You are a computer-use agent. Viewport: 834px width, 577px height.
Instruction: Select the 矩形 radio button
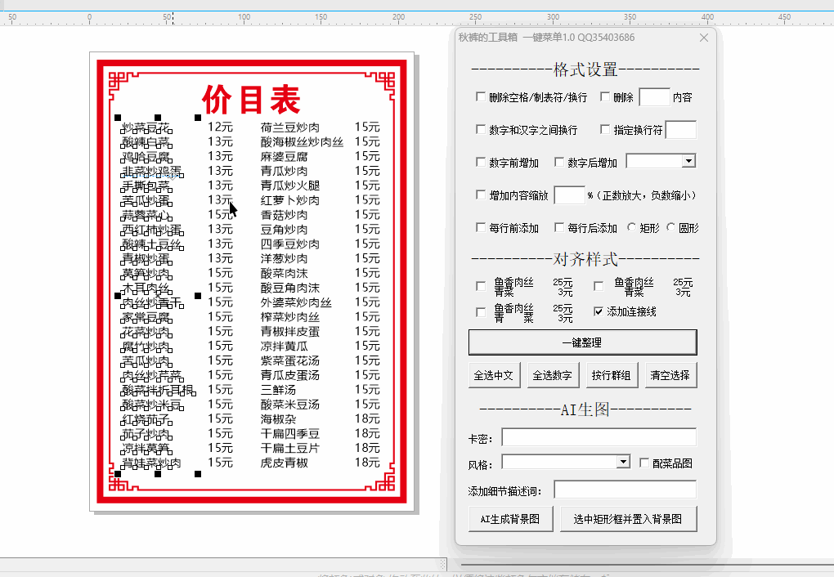click(631, 228)
